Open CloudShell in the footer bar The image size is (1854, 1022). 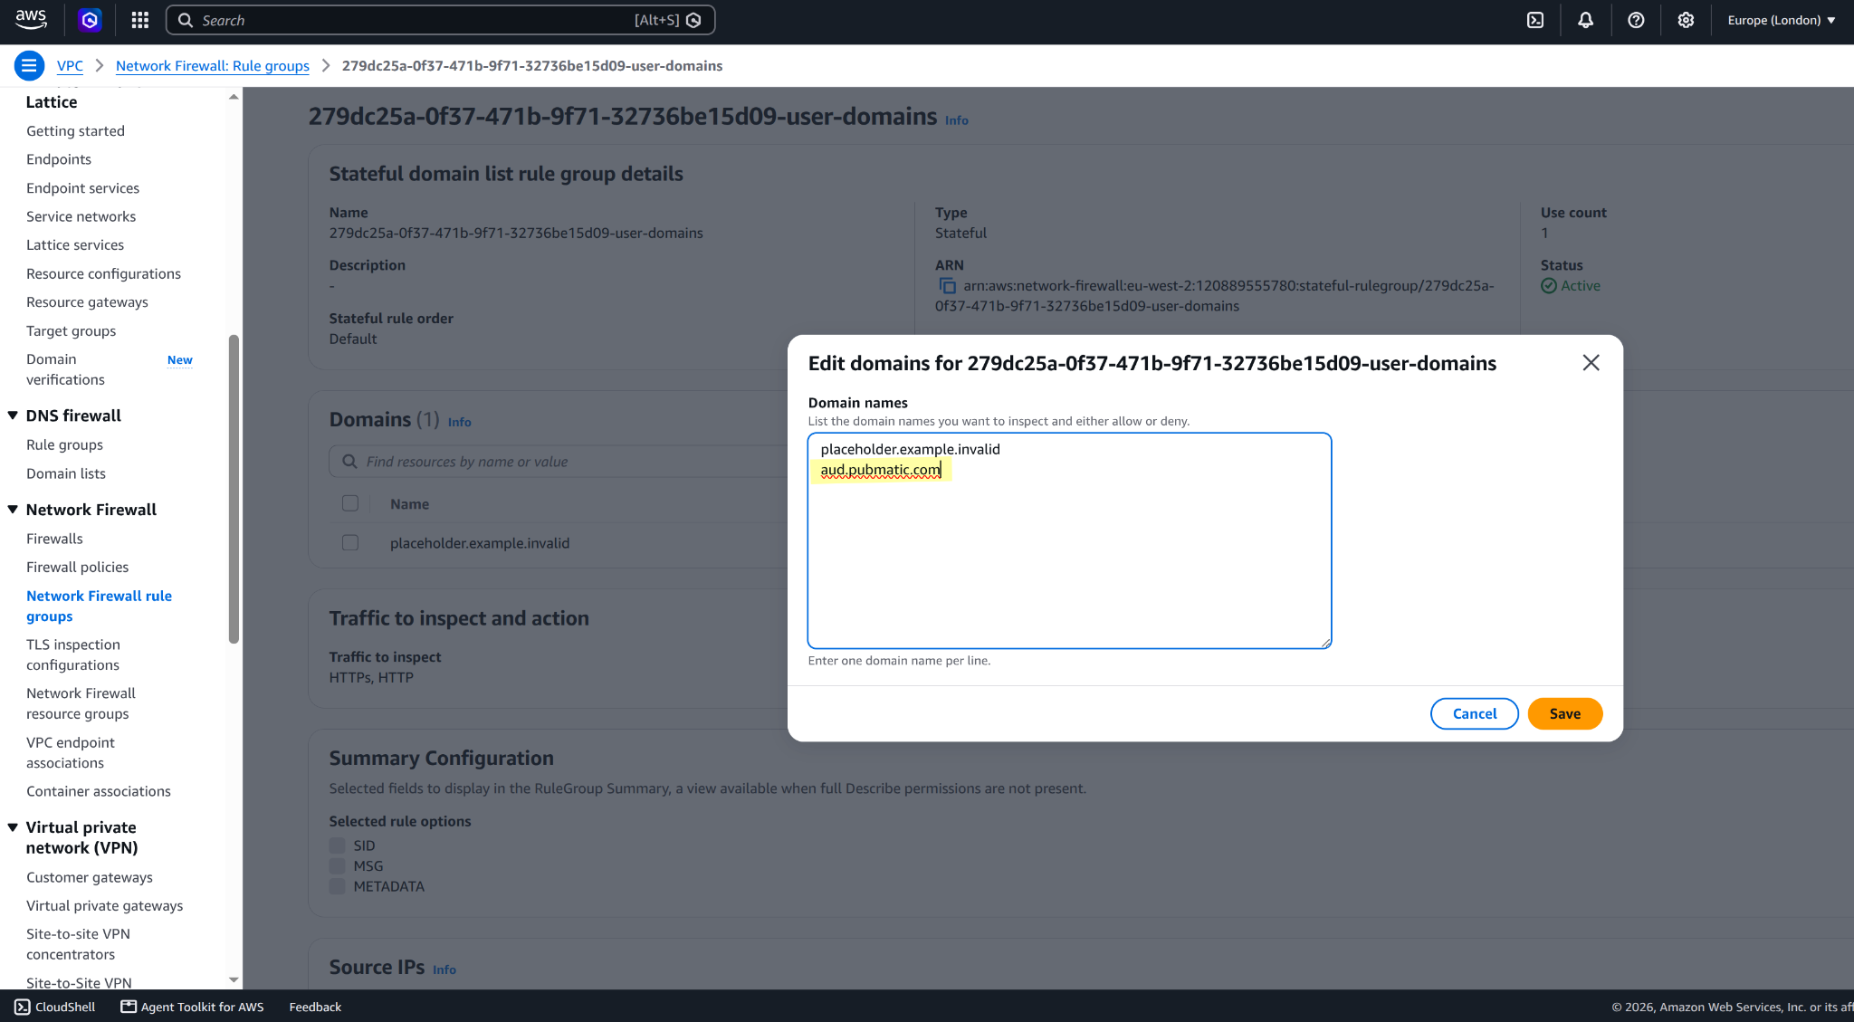pos(55,1007)
